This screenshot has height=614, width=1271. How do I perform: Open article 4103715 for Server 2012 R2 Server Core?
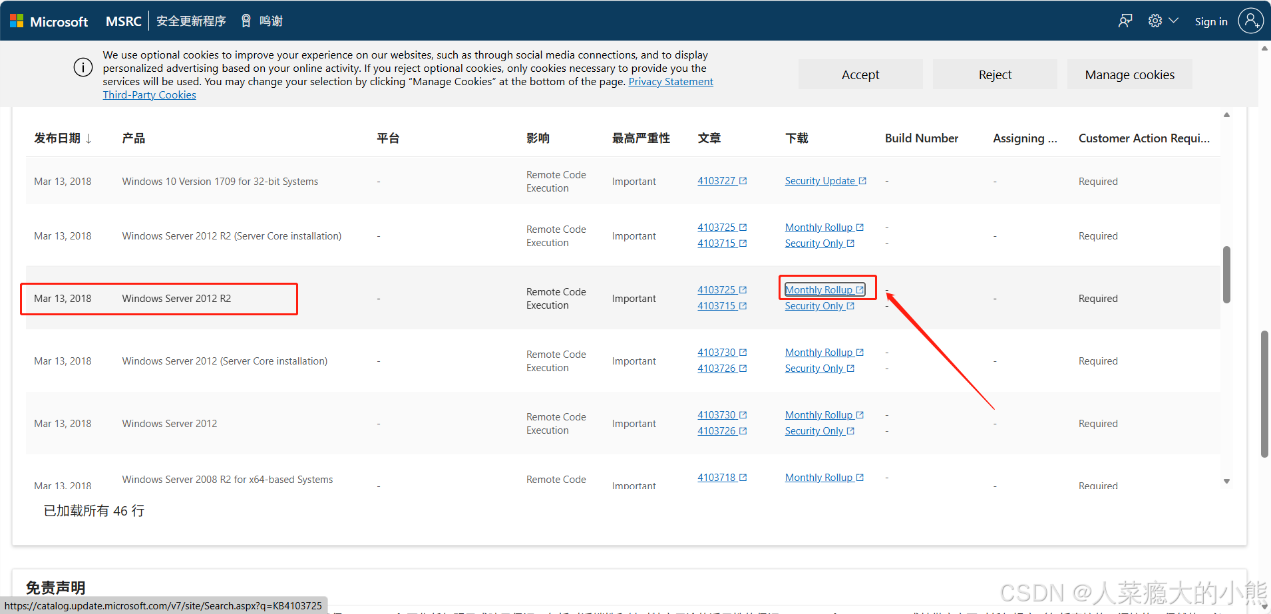tap(722, 243)
